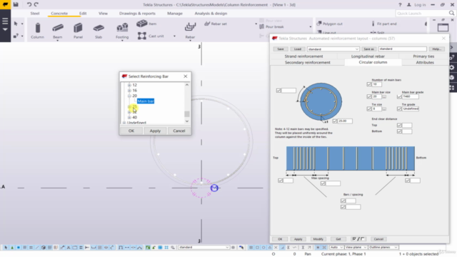Select the Slab tool
The width and height of the screenshot is (457, 257).
pyautogui.click(x=99, y=31)
